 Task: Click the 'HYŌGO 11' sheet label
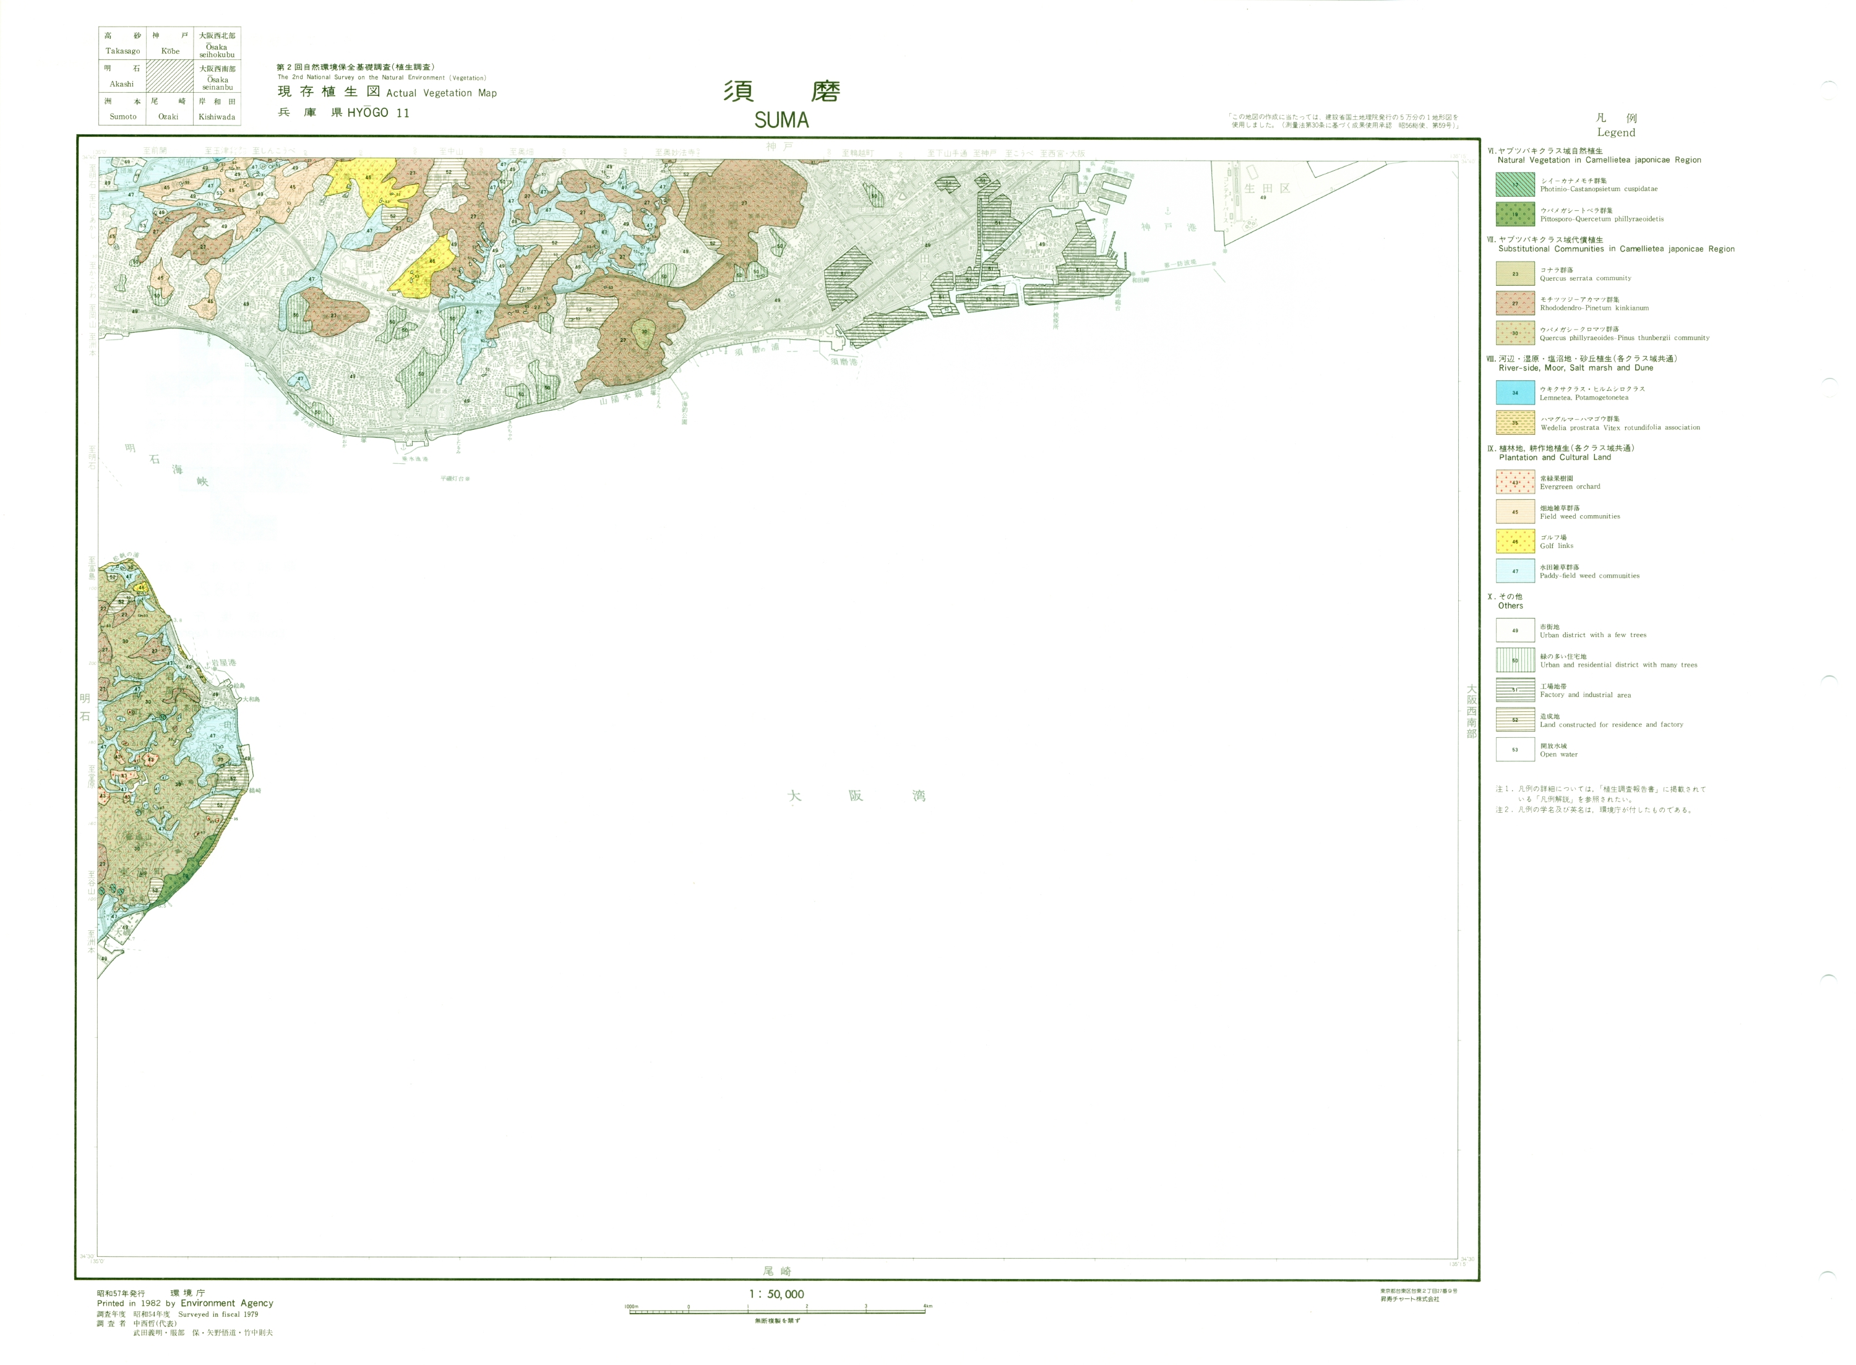coord(377,113)
